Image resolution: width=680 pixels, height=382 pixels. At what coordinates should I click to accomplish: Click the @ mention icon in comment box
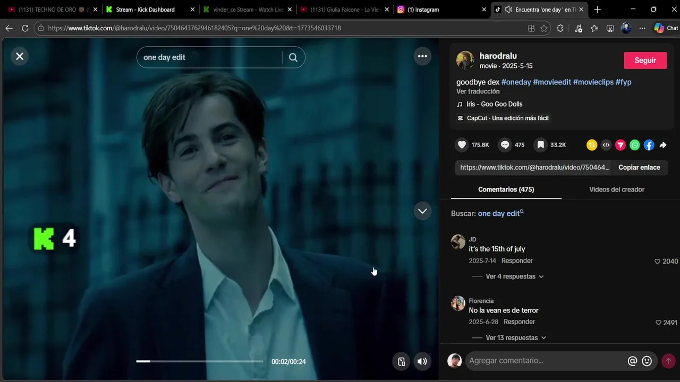pyautogui.click(x=632, y=361)
